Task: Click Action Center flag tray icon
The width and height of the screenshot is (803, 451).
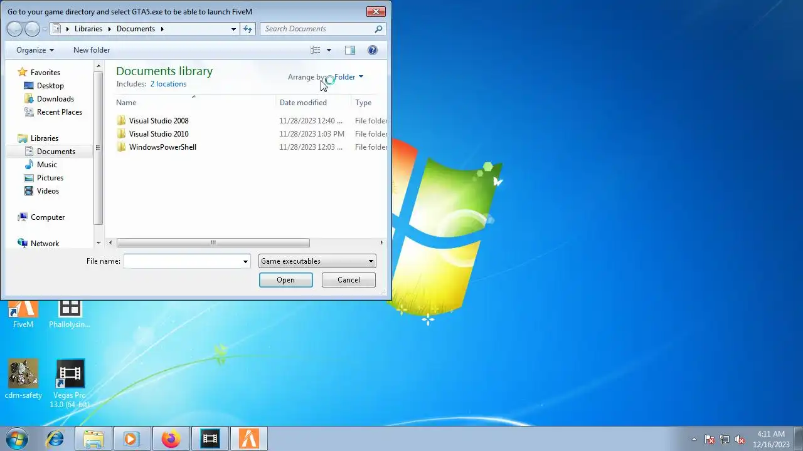Action: pyautogui.click(x=710, y=440)
